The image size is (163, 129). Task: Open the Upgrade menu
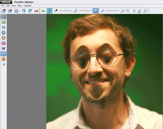pyautogui.click(x=27, y=6)
